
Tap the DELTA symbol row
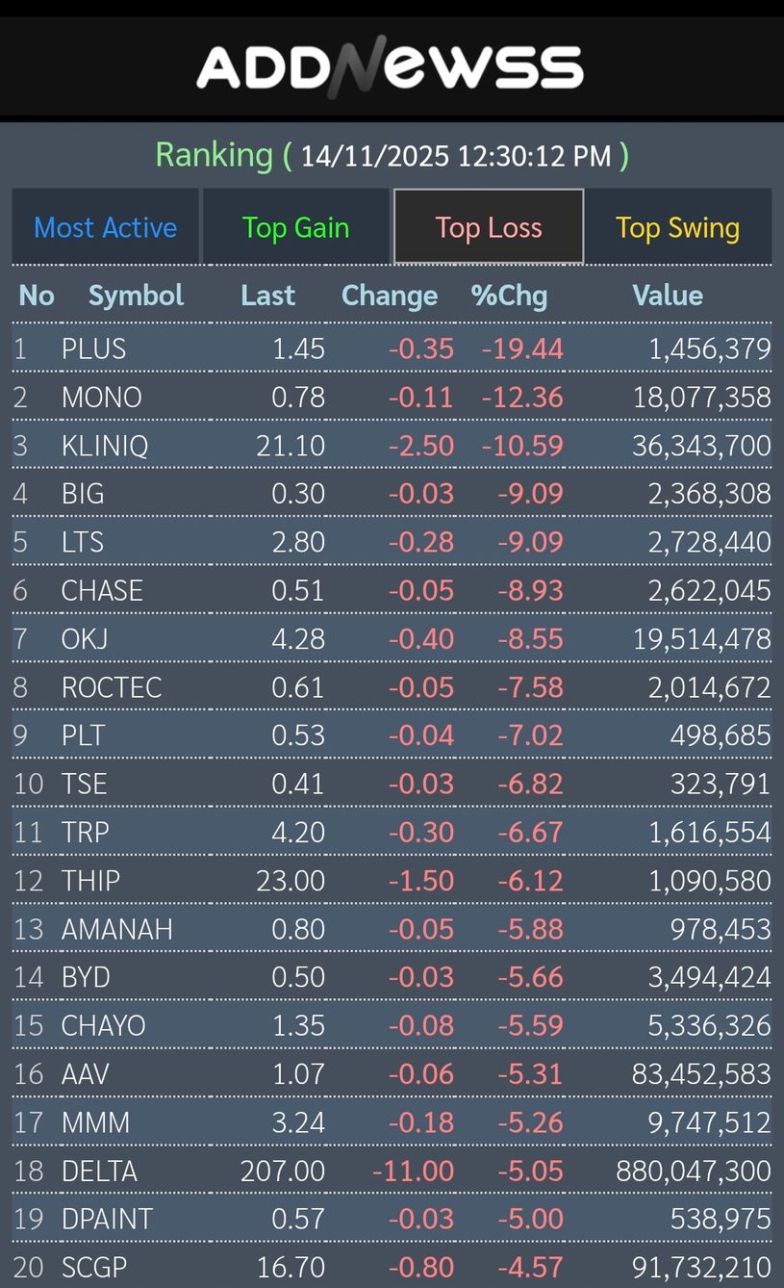click(x=100, y=1172)
